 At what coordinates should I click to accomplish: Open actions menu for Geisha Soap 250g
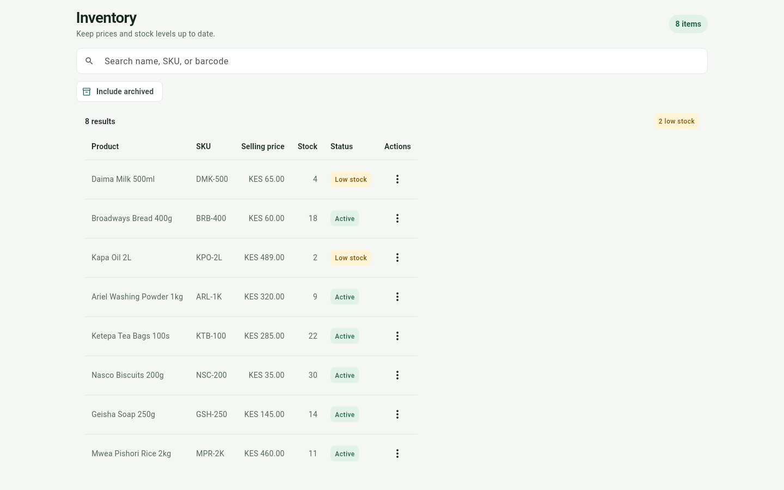(397, 414)
